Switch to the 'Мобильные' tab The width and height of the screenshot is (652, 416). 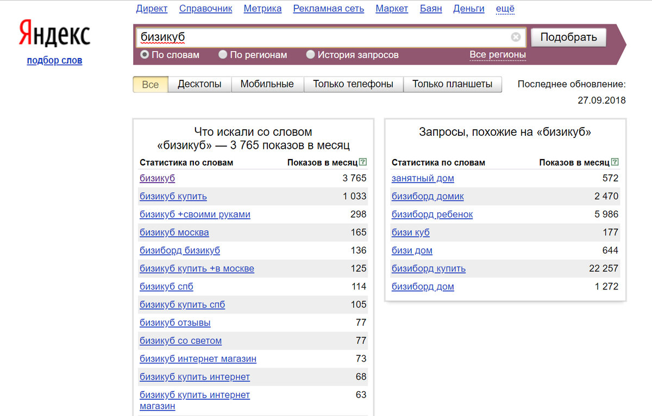click(267, 84)
